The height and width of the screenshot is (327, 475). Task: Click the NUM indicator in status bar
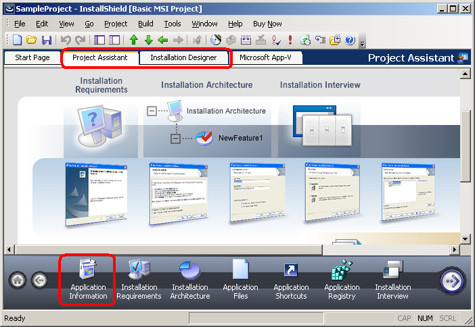click(x=425, y=318)
